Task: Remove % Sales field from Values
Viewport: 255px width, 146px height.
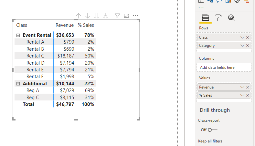Action: point(248,95)
